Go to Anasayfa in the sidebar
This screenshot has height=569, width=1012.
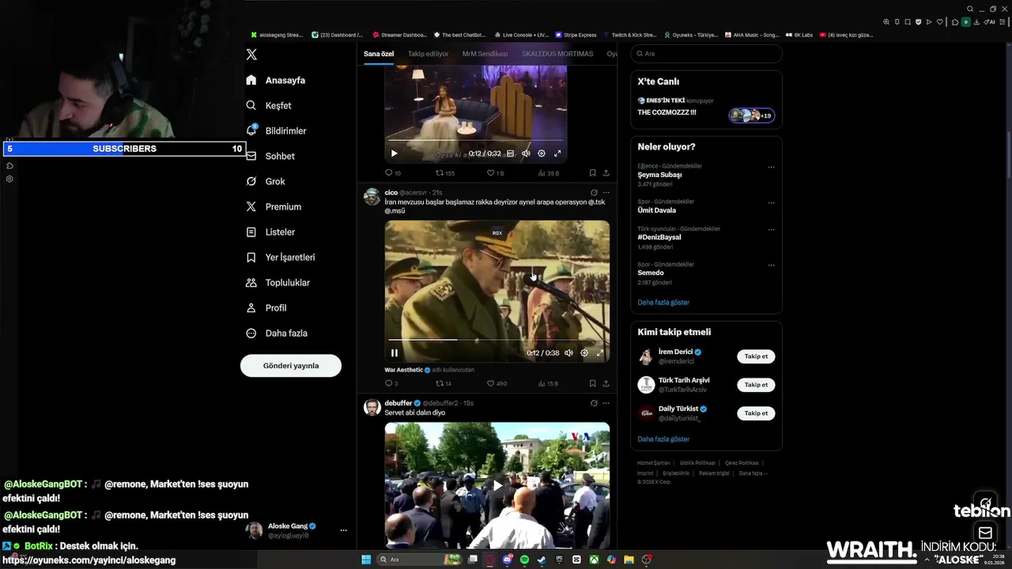click(x=275, y=80)
